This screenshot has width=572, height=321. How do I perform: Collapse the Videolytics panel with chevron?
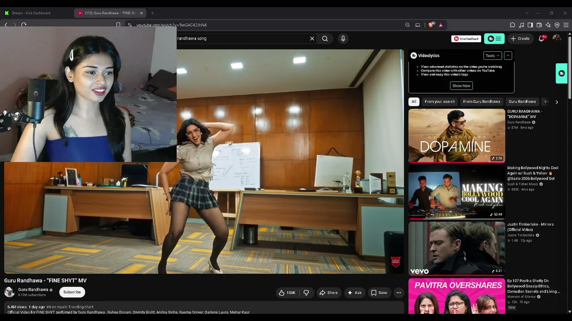[508, 55]
